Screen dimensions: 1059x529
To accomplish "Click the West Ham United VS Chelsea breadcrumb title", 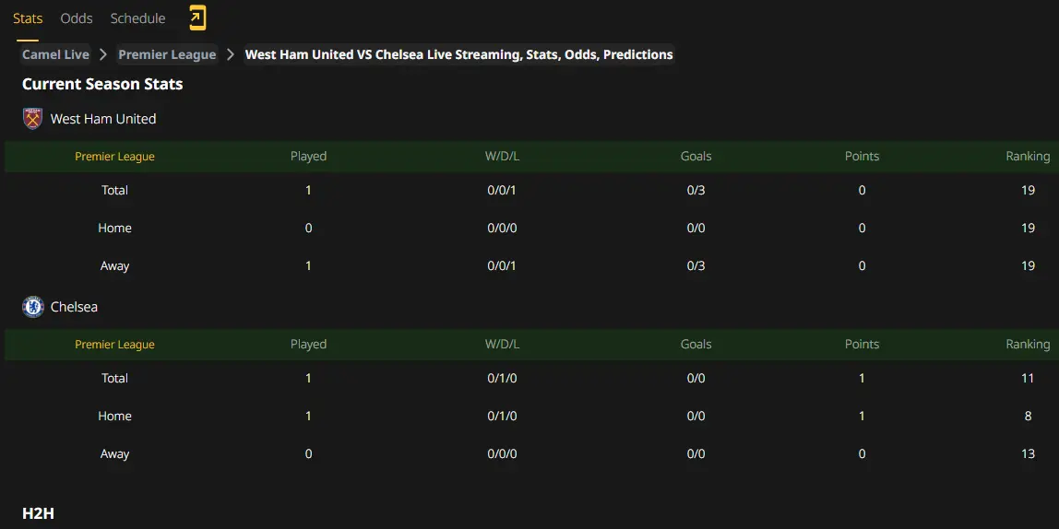I will [x=458, y=54].
